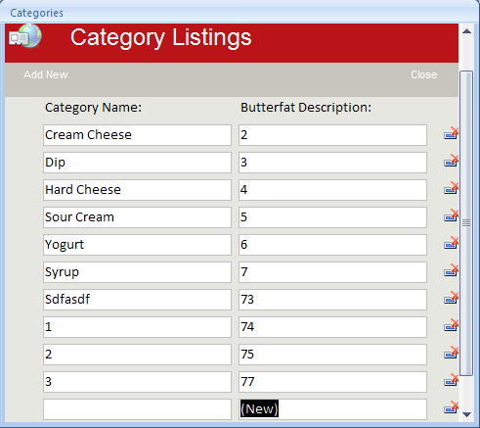Delete the Sour Cream entry
The height and width of the screenshot is (428, 480).
[x=452, y=215]
